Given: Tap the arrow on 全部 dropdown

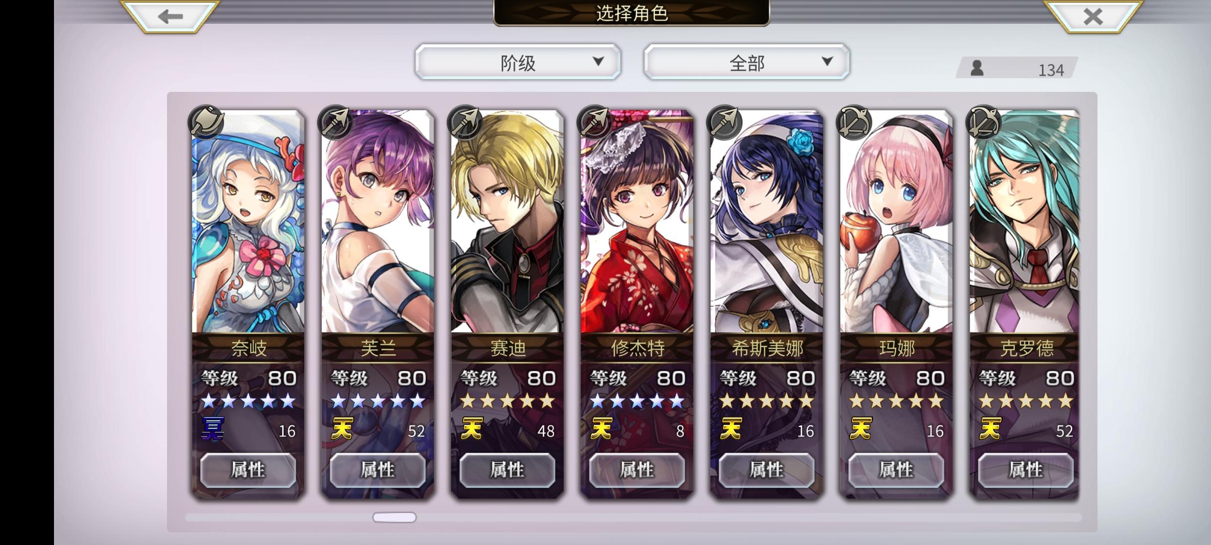Looking at the screenshot, I should [827, 62].
